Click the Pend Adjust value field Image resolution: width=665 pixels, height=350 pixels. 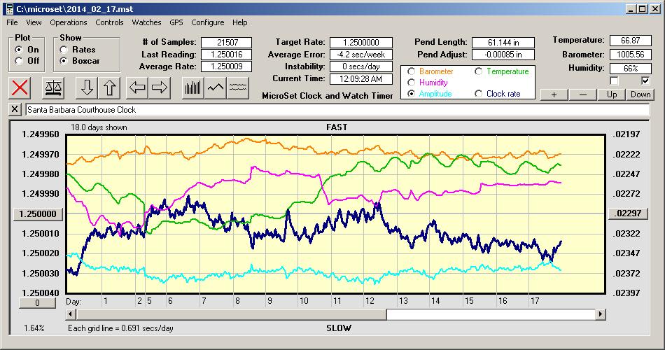[503, 55]
